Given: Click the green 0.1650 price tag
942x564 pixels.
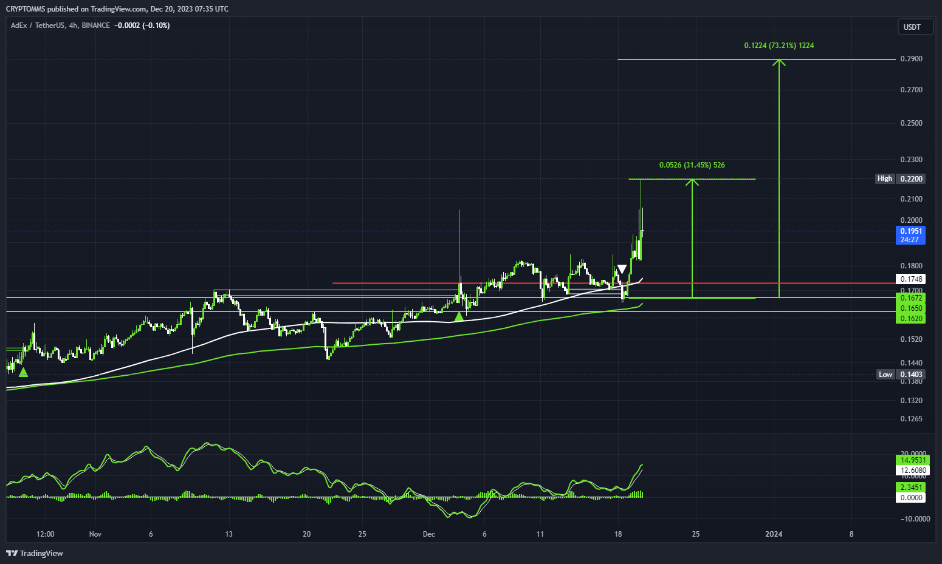Looking at the screenshot, I should [x=911, y=308].
